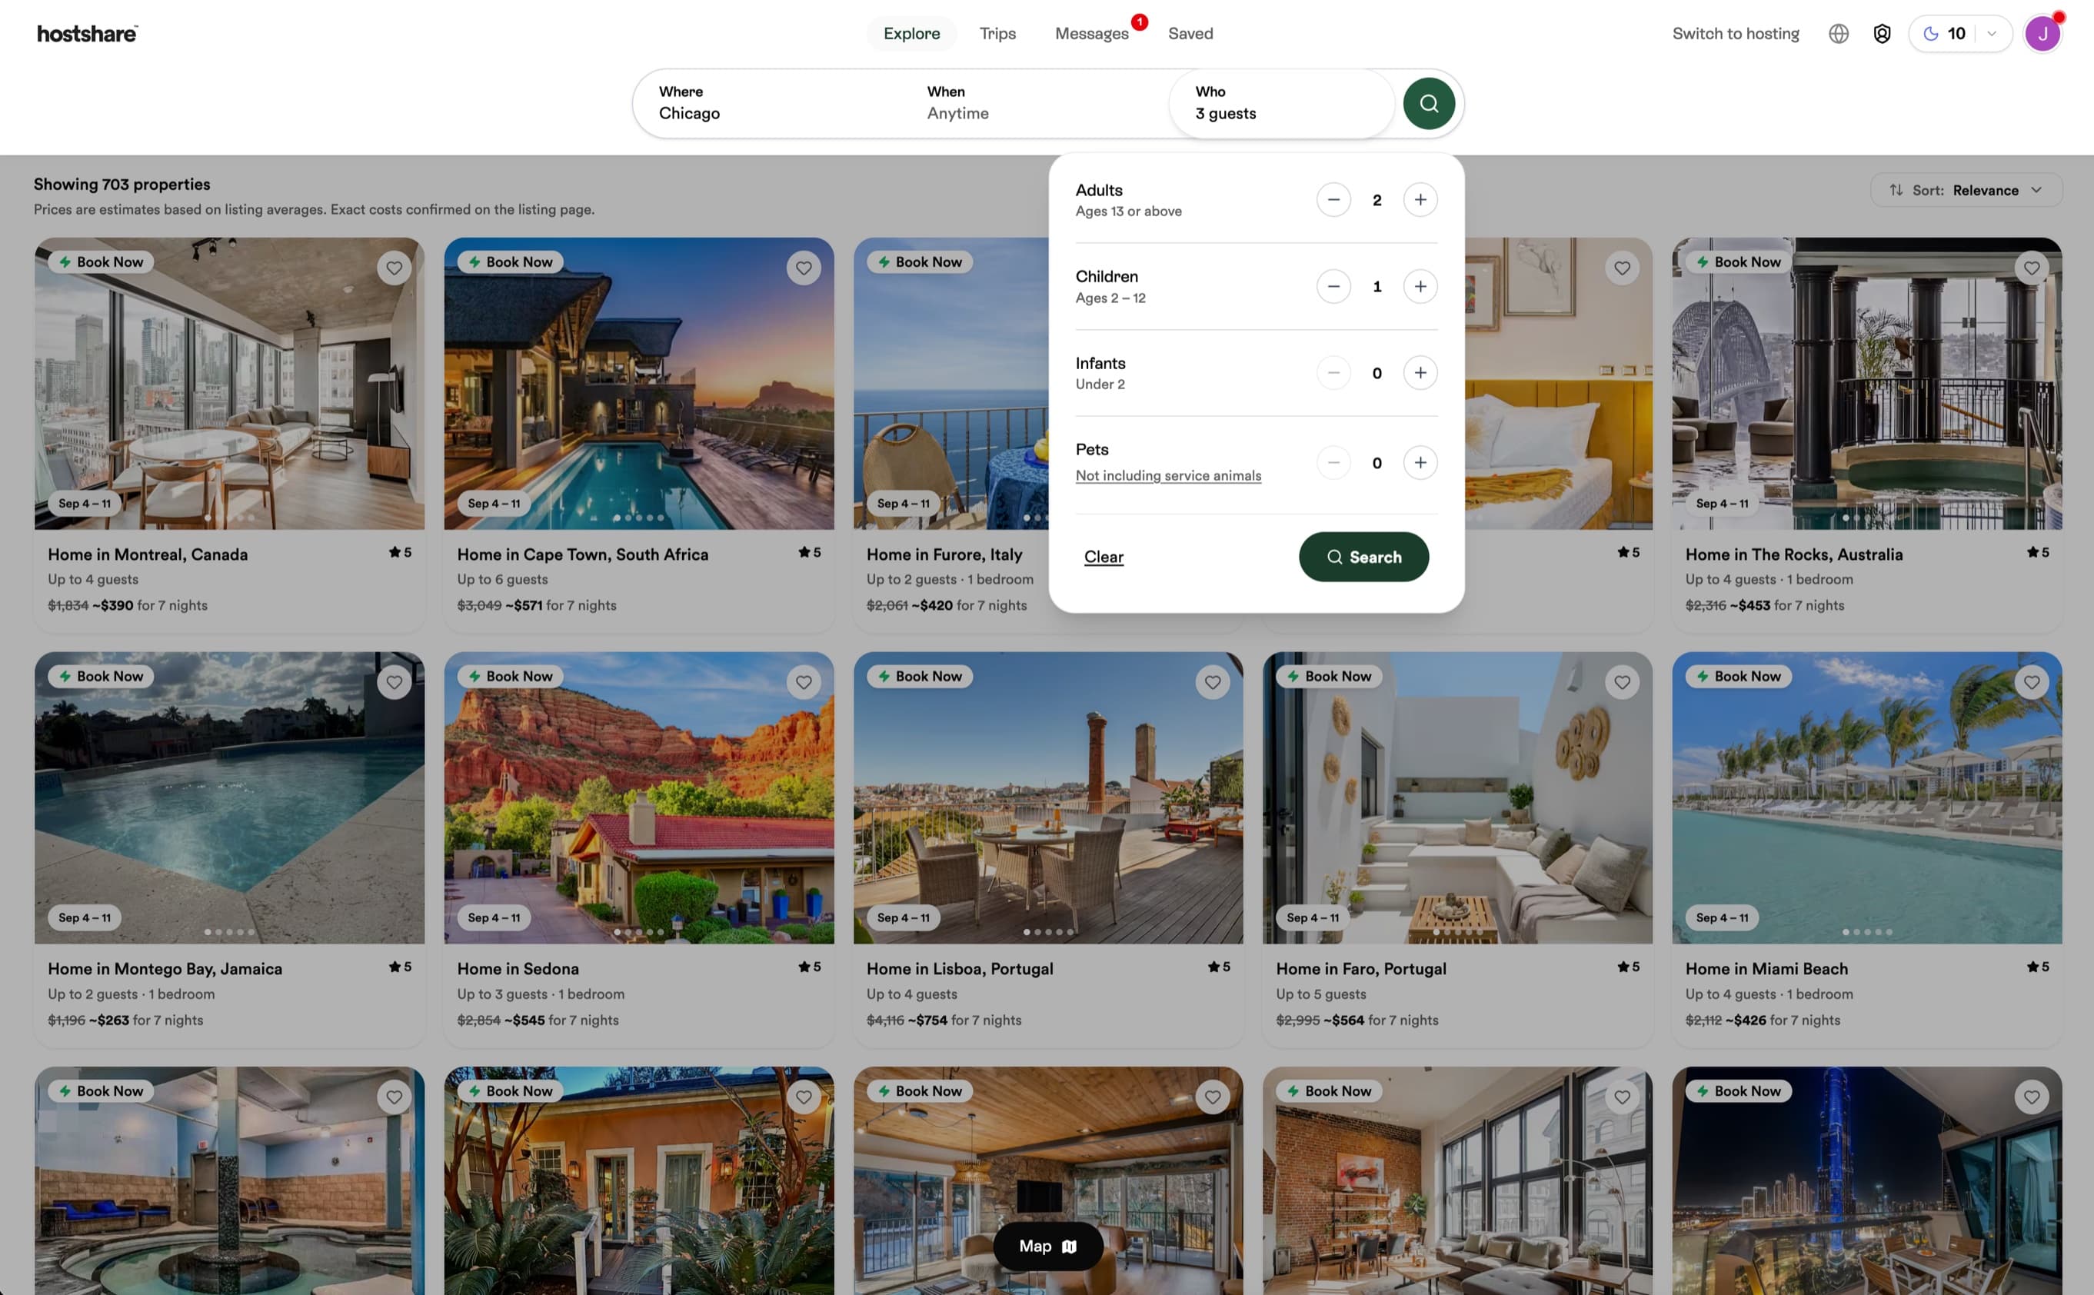Click Home in Miami Beach title

1766,969
